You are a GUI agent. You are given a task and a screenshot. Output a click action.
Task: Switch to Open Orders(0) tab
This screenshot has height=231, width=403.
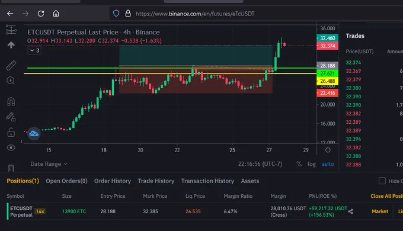click(x=66, y=181)
